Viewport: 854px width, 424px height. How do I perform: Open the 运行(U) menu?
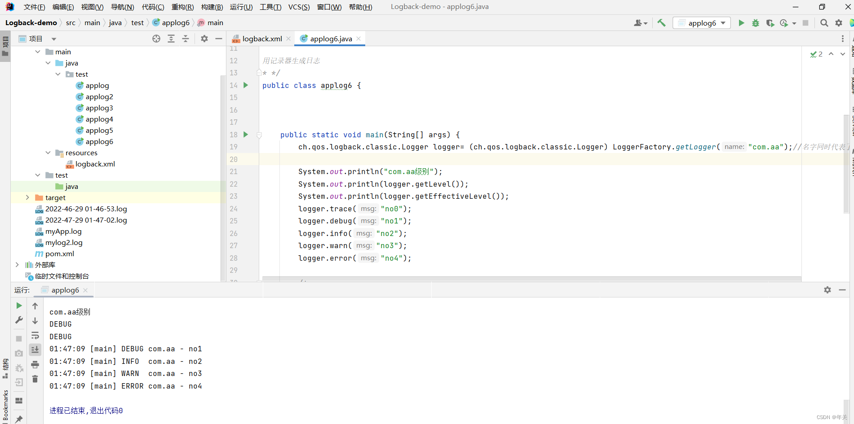(241, 7)
